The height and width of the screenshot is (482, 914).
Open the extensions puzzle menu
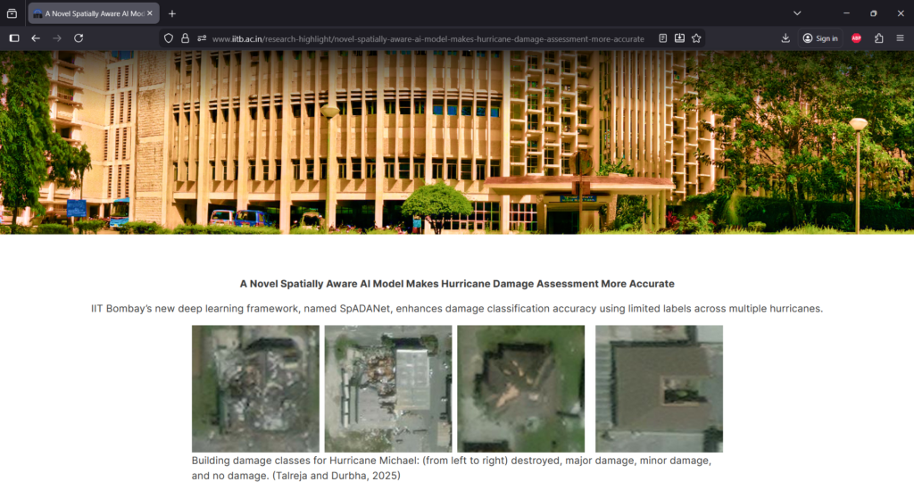pos(878,38)
